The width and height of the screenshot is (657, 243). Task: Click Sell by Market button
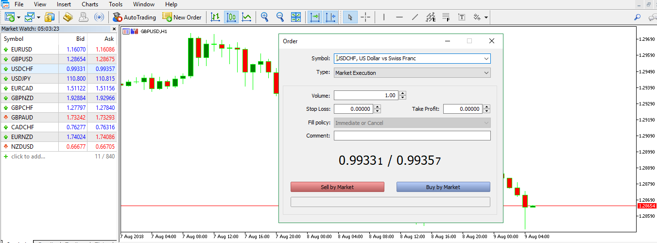tap(337, 187)
